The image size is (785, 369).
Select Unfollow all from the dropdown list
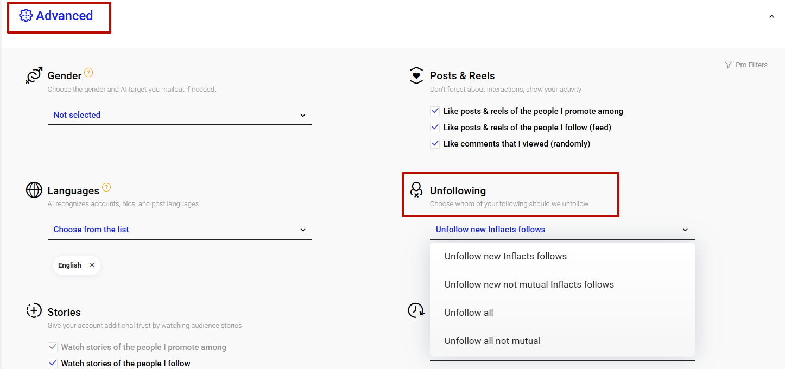click(x=469, y=312)
